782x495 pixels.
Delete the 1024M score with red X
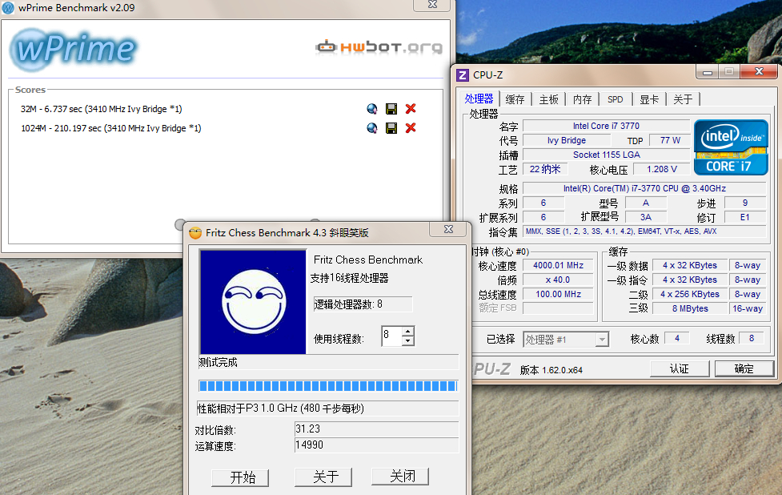point(411,128)
